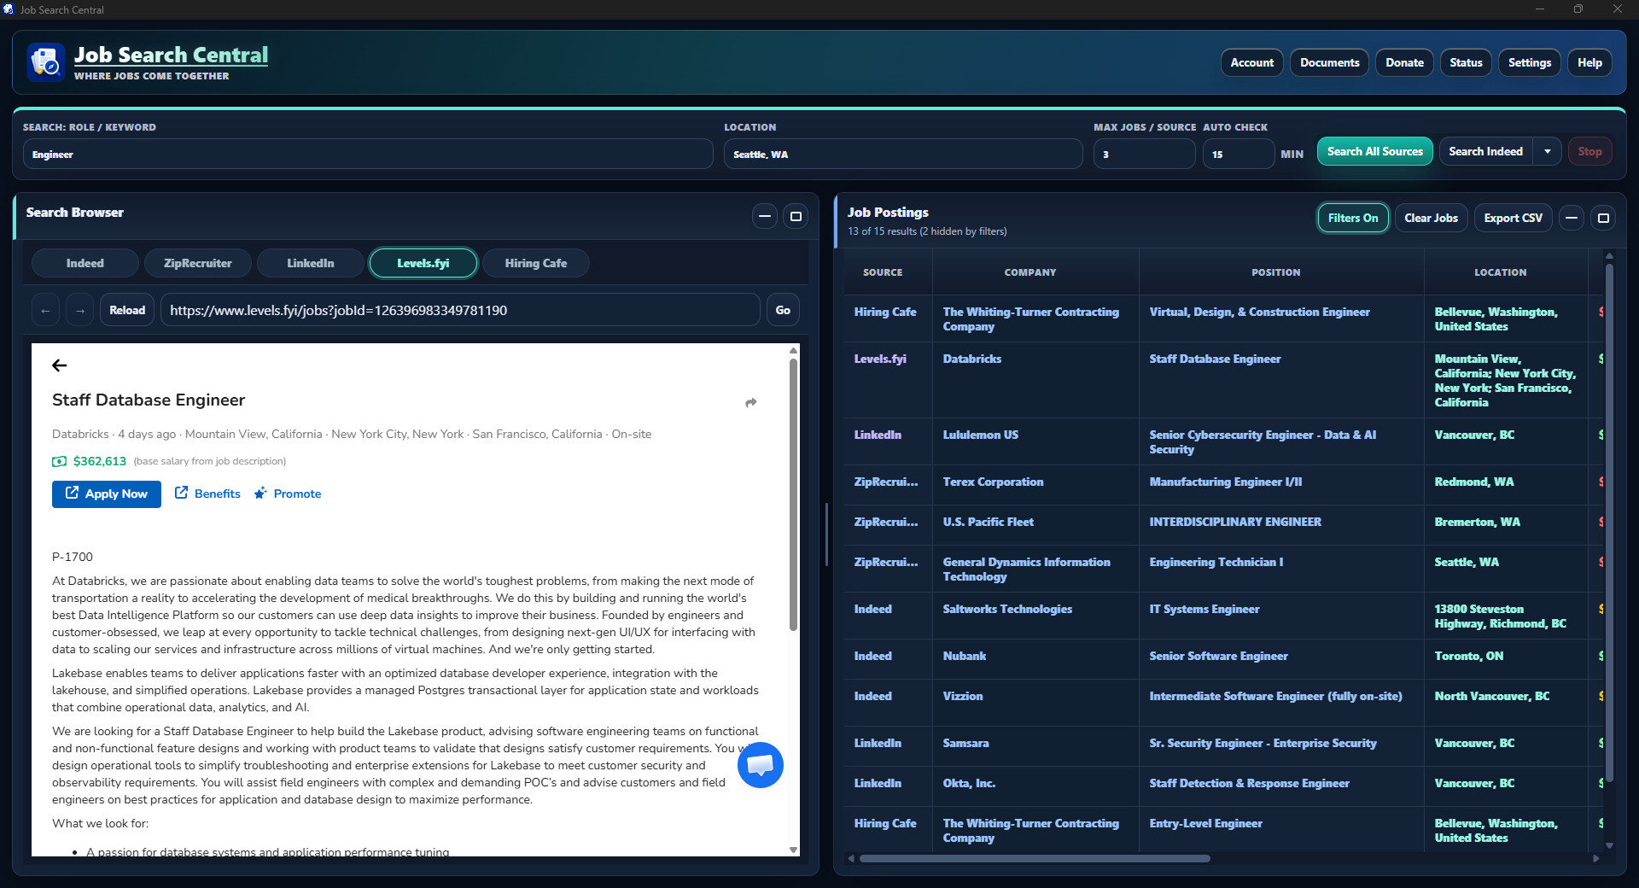Image resolution: width=1639 pixels, height=888 pixels.
Task: Open the Status page
Action: click(x=1467, y=63)
